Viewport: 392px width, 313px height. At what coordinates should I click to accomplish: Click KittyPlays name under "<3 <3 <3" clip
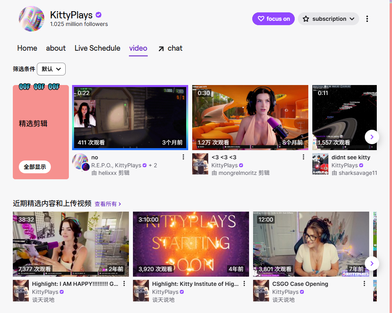tap(225, 165)
